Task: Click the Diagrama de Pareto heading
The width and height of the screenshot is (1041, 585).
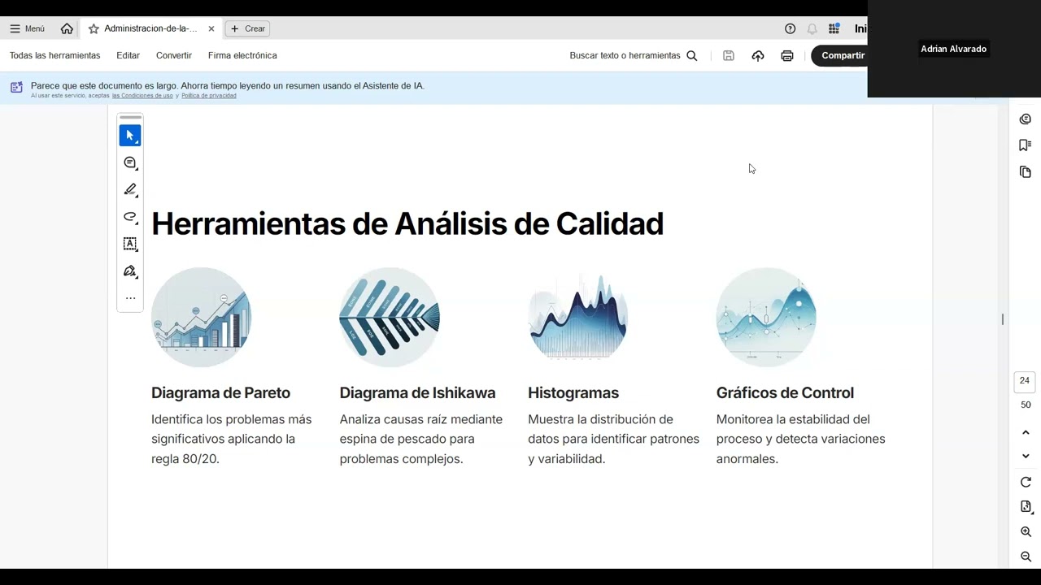Action: [220, 392]
